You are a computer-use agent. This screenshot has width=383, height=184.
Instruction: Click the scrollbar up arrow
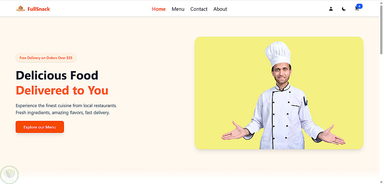[x=381, y=2]
